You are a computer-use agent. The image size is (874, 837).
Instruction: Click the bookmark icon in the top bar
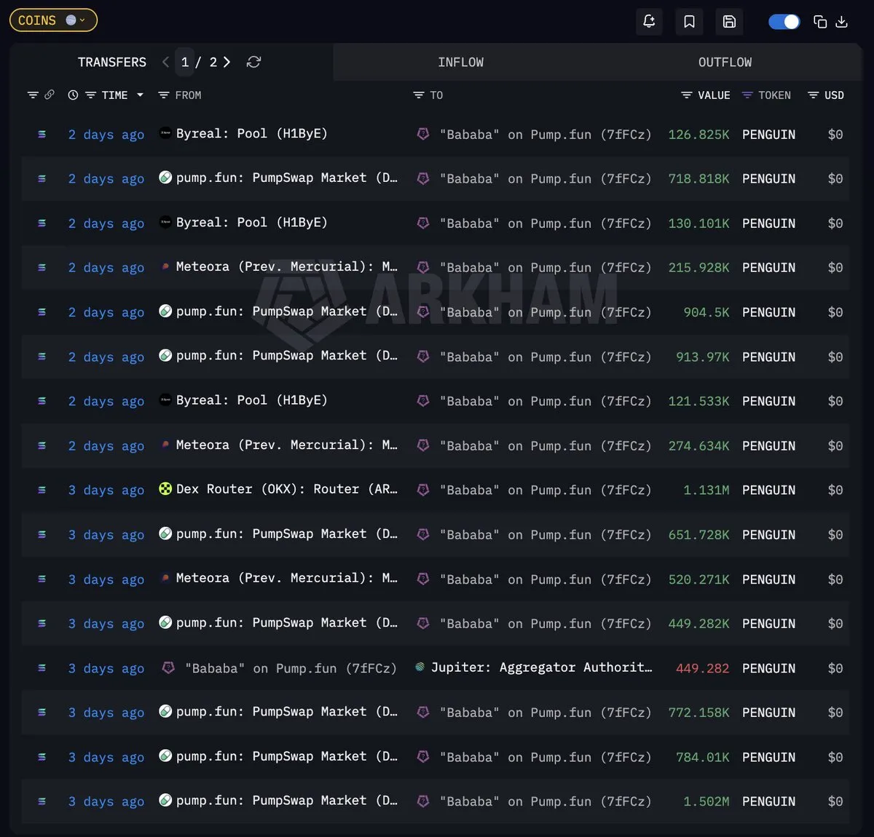tap(689, 21)
